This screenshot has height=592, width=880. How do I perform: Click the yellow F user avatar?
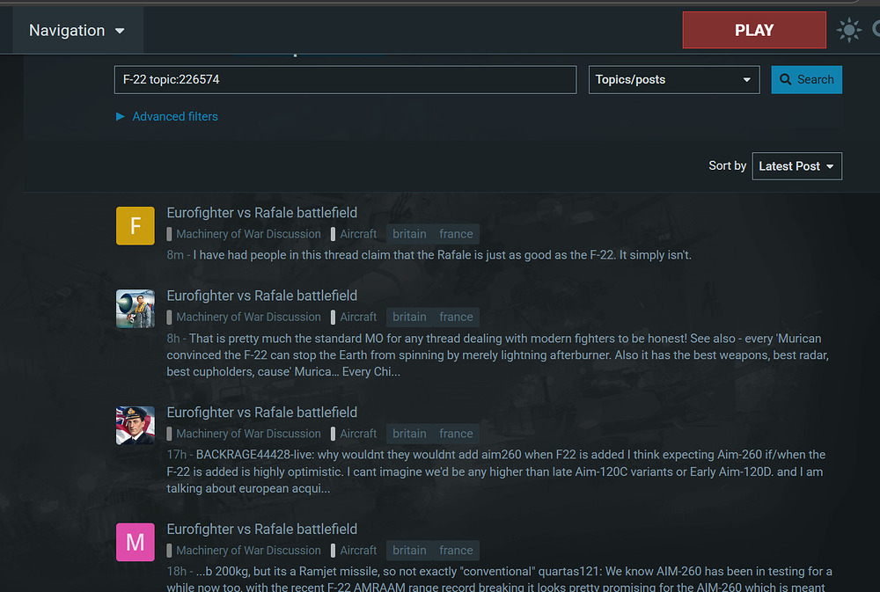coord(136,226)
